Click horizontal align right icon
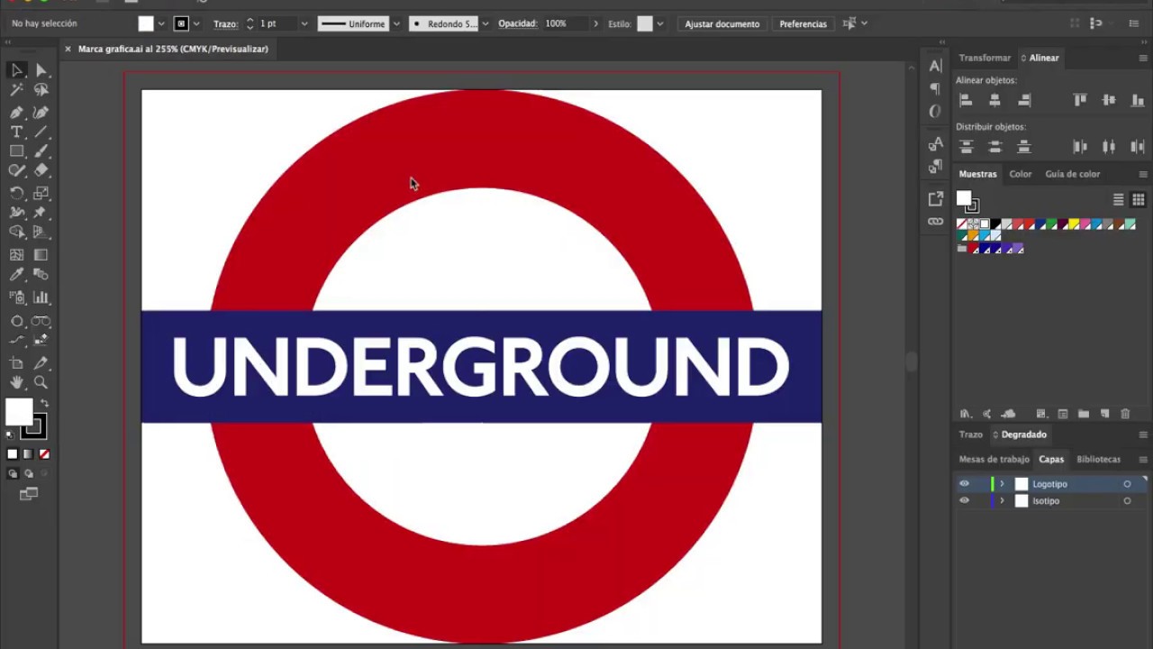Viewport: 1153px width, 649px height. (1023, 100)
